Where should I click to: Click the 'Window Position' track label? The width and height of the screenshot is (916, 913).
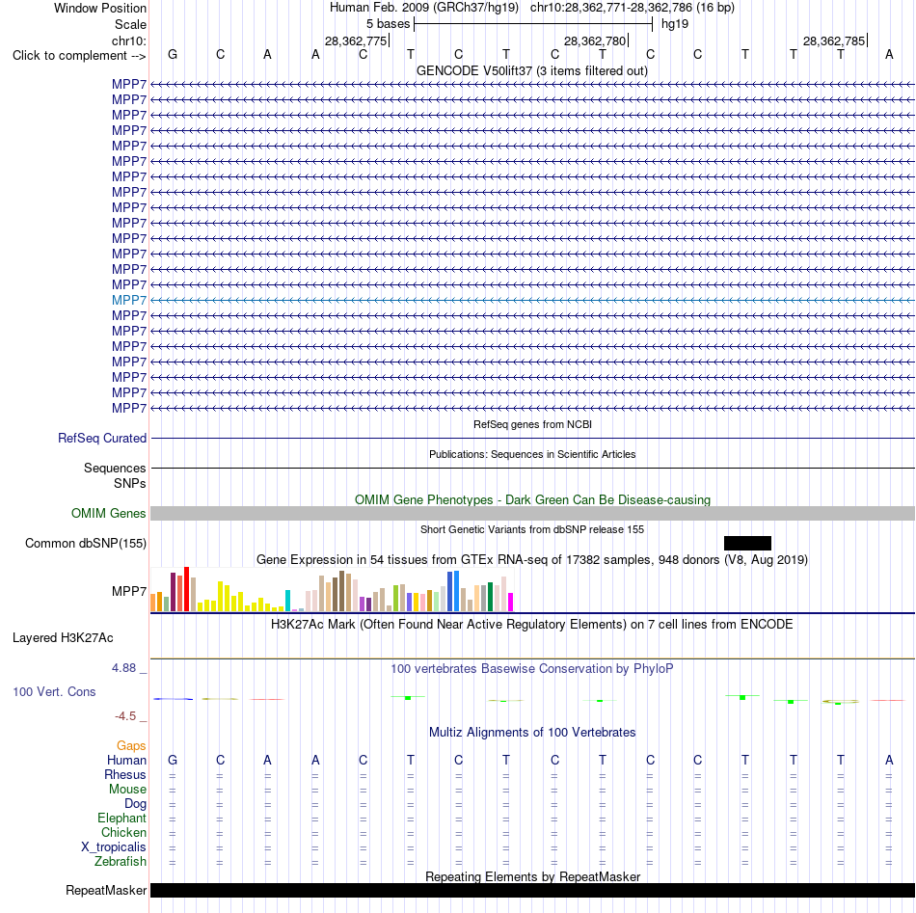point(100,8)
